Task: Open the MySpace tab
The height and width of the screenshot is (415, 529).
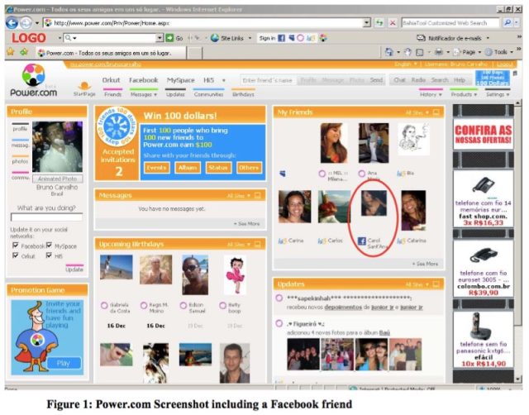Action: [x=180, y=80]
